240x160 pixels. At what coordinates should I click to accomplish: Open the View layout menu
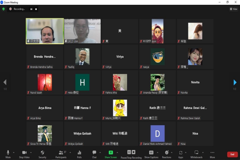pyautogui.click(x=233, y=9)
